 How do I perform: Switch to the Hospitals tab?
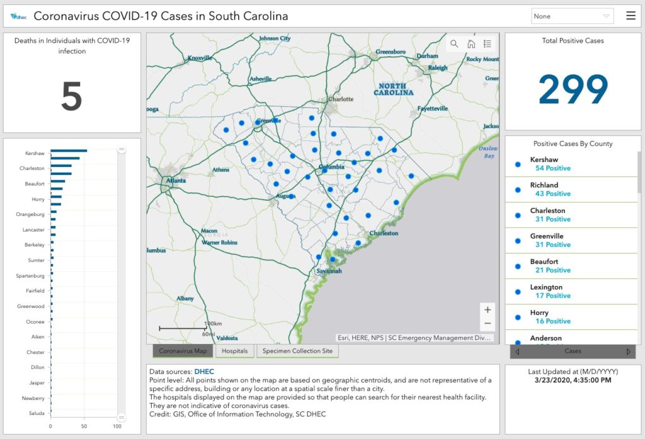[x=235, y=351]
